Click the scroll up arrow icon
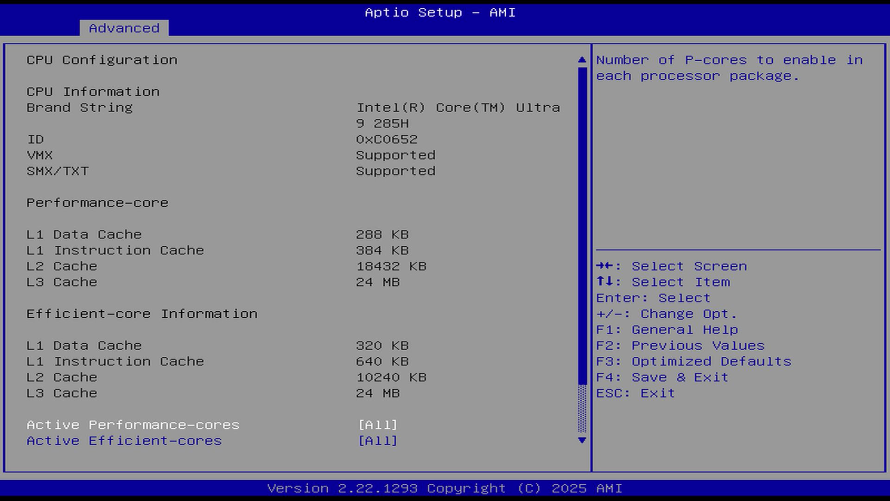This screenshot has width=890, height=501. coord(582,60)
